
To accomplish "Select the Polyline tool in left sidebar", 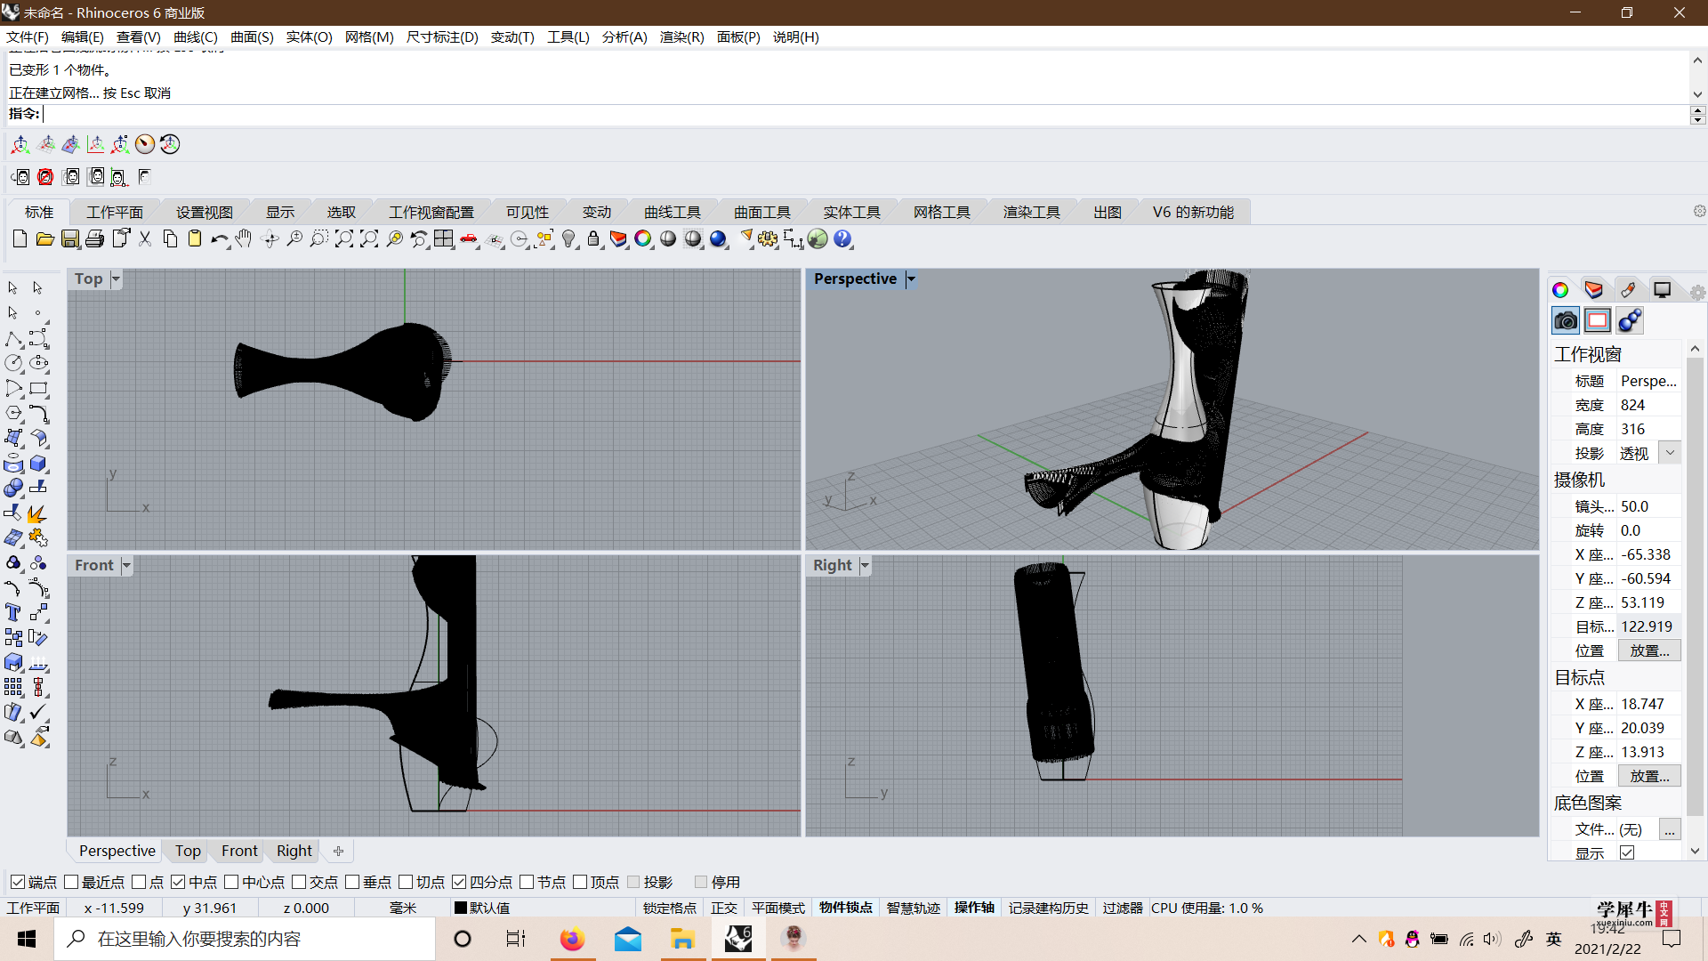I will (13, 338).
